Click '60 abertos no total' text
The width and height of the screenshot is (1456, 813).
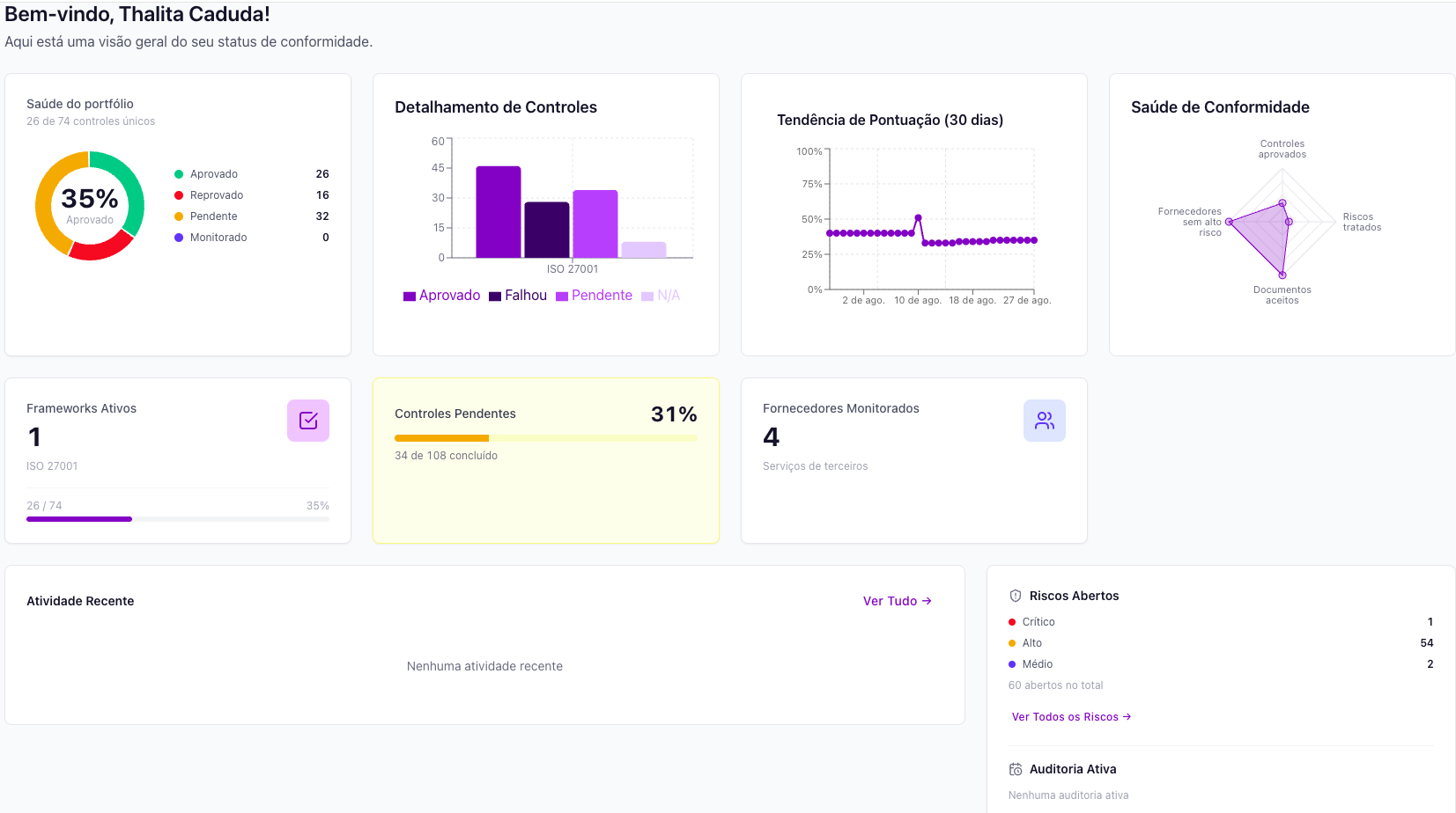point(1055,685)
